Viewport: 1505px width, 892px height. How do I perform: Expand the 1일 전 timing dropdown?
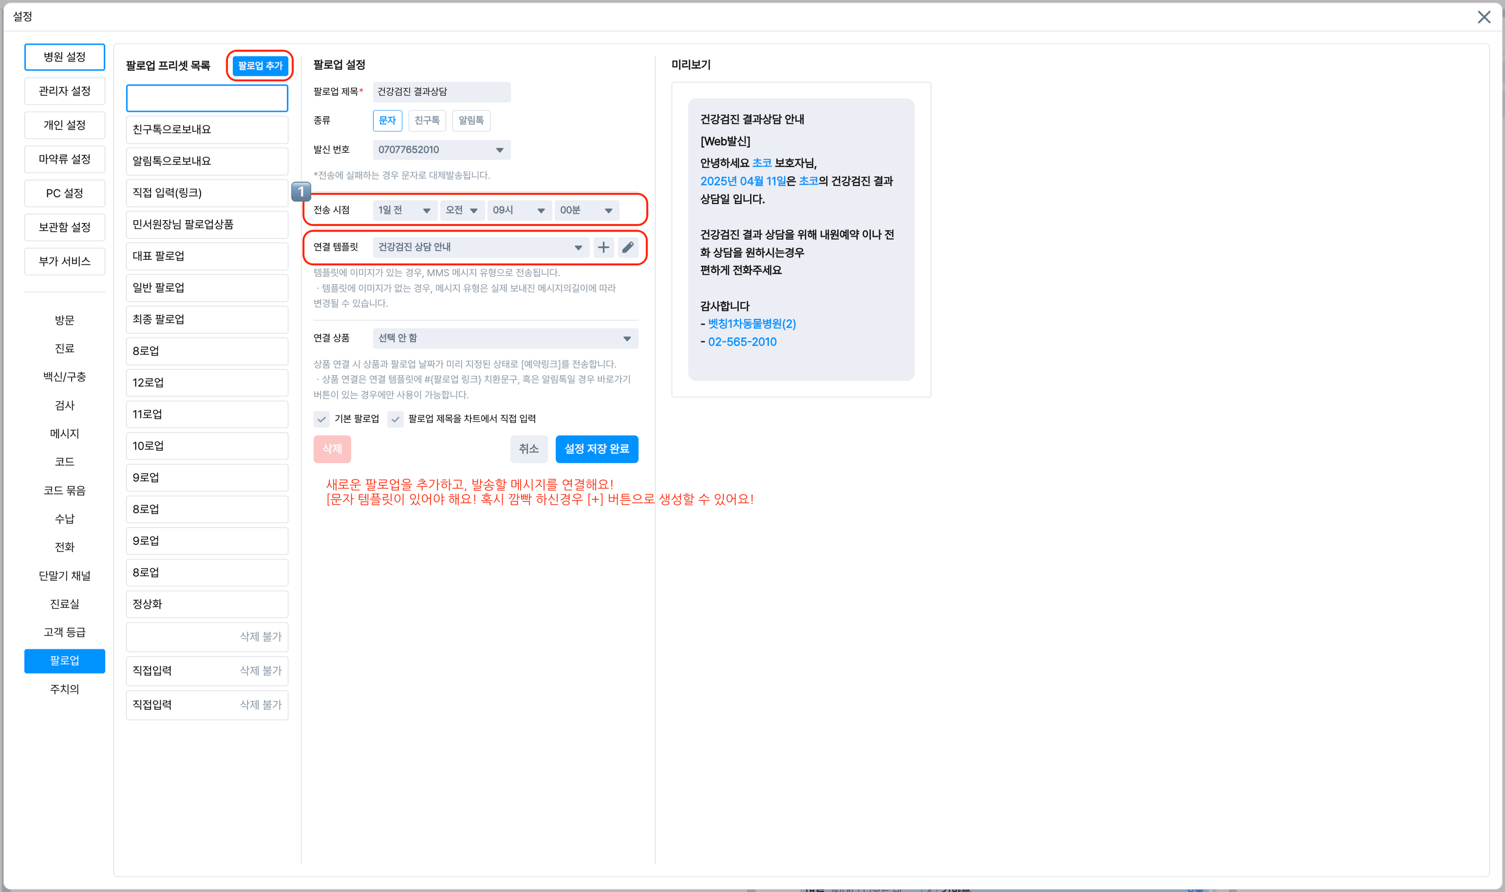(404, 211)
